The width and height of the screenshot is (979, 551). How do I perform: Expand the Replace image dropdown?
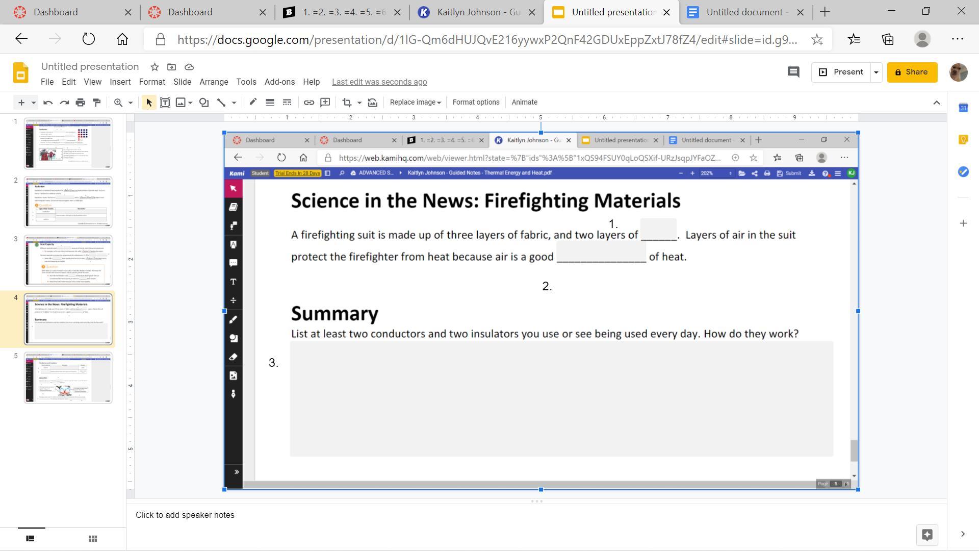pyautogui.click(x=415, y=103)
